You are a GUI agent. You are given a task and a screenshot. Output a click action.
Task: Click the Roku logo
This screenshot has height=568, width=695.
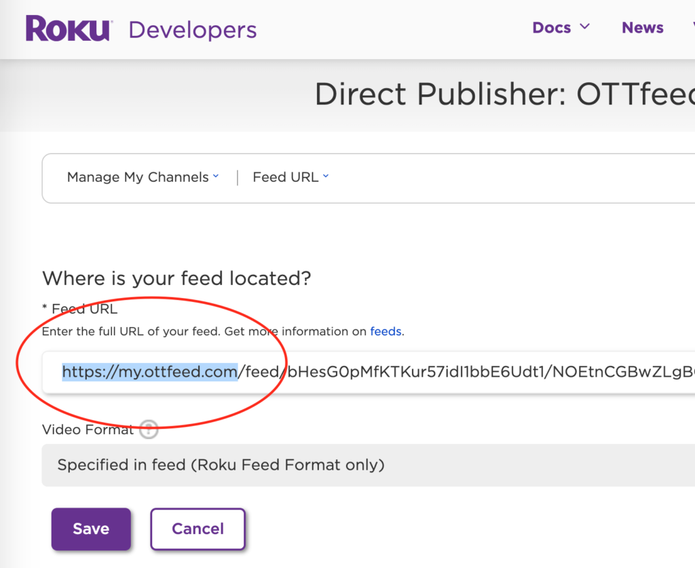coord(69,29)
